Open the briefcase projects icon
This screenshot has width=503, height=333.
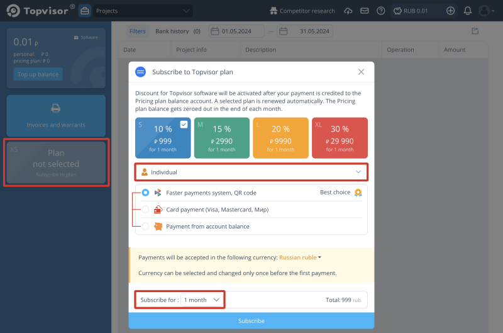(85, 11)
